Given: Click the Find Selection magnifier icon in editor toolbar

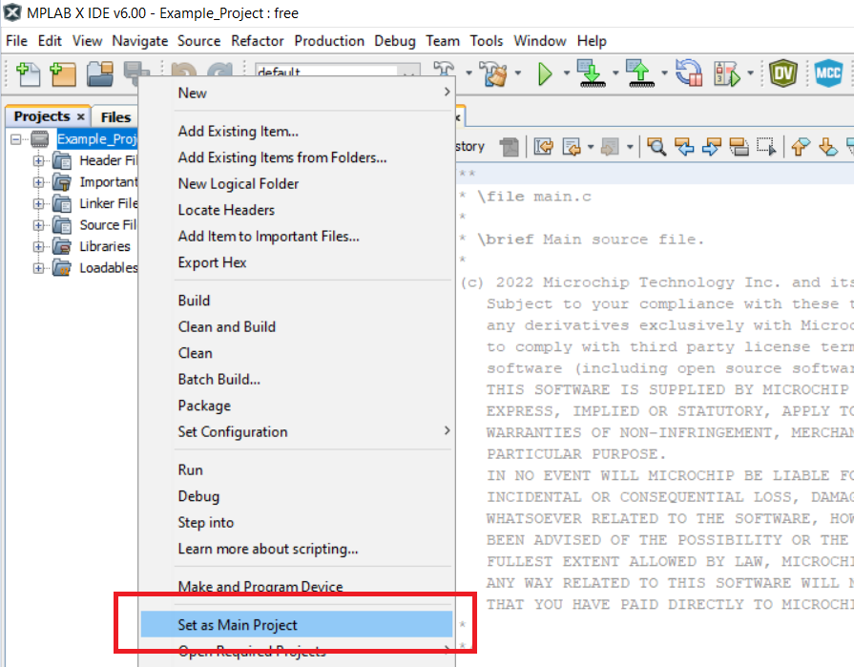Looking at the screenshot, I should click(x=656, y=146).
